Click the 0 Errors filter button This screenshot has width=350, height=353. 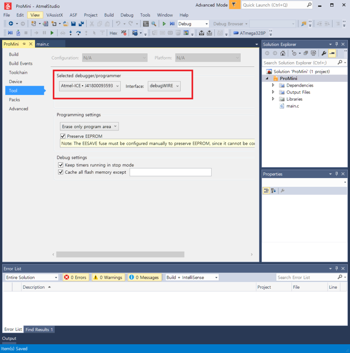[x=76, y=277]
